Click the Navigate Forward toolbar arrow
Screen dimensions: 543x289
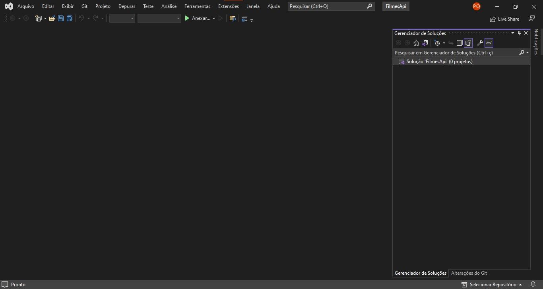26,18
